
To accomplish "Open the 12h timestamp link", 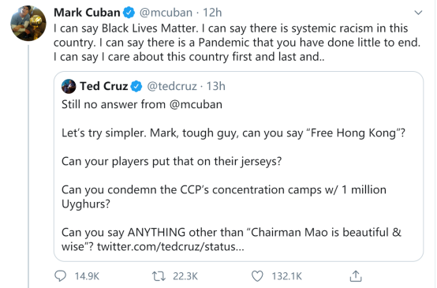I will tap(212, 13).
